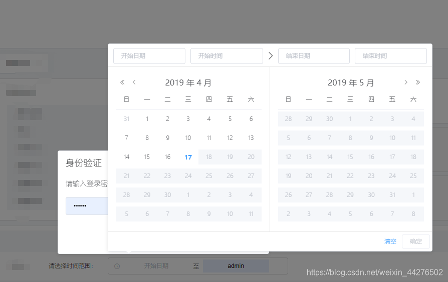Select April 10 in the left calendar
This screenshot has width=448, height=282.
pyautogui.click(x=188, y=138)
